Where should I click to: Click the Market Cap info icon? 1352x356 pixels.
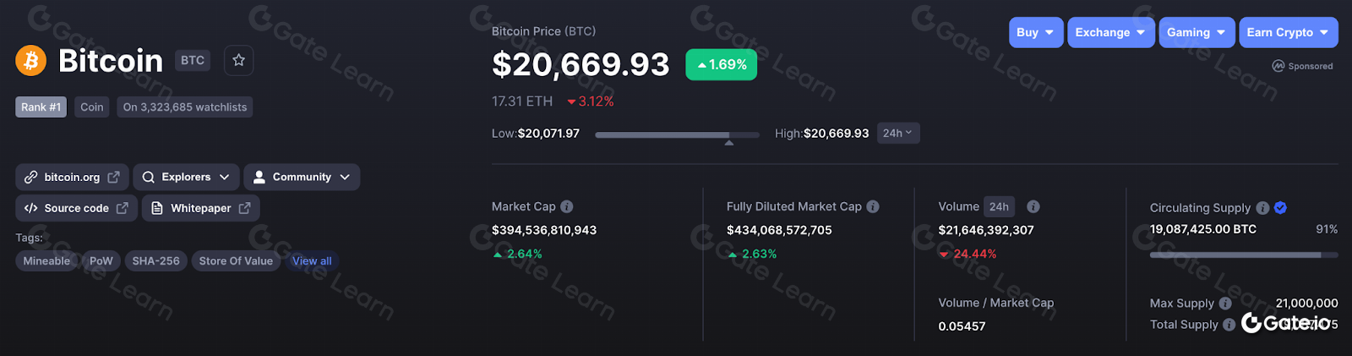coord(567,206)
